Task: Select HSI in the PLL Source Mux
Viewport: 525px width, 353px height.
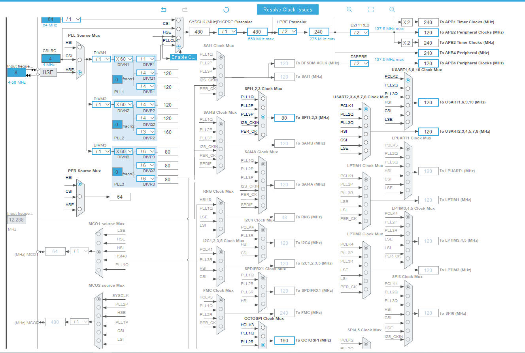Action: tap(80, 47)
